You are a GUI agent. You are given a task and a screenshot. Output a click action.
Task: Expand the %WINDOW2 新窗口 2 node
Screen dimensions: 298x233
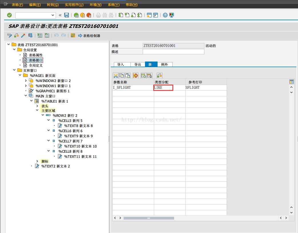point(26,81)
